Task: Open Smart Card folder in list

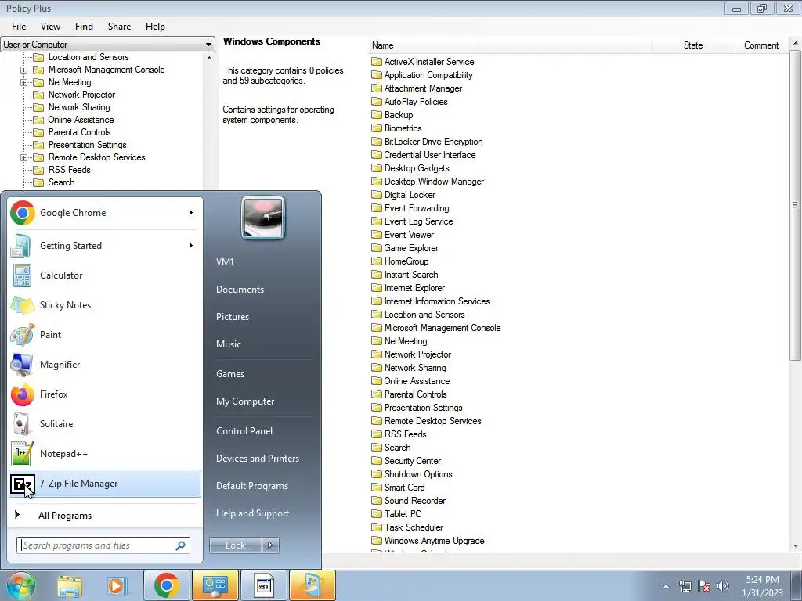Action: point(398,487)
